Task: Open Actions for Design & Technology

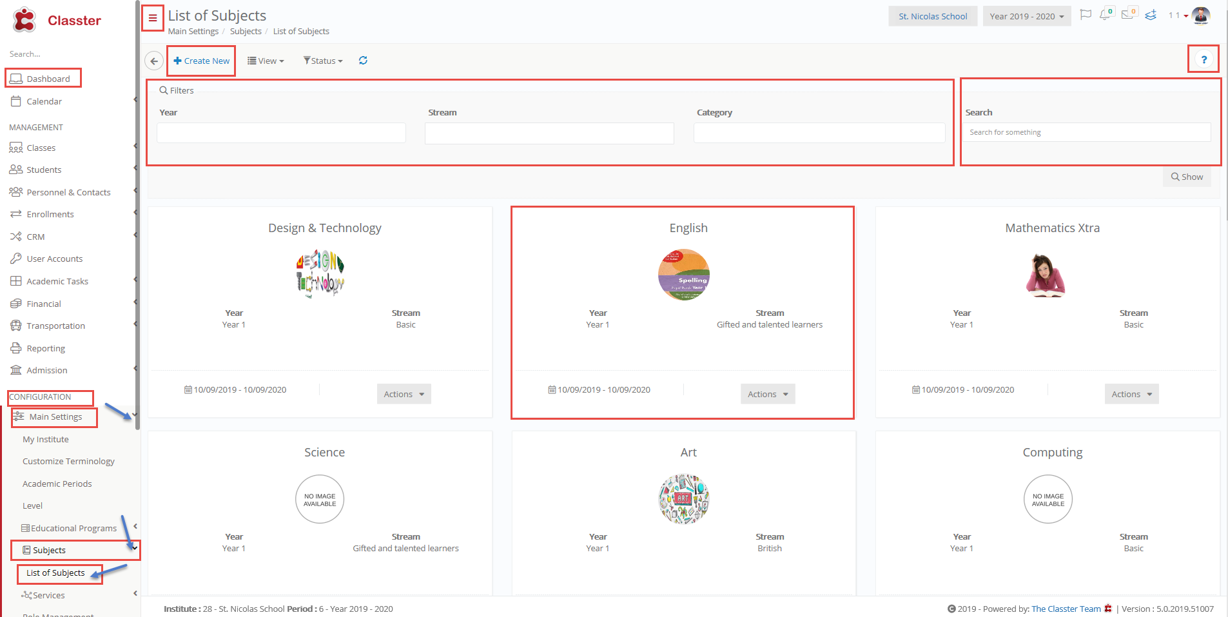Action: point(404,394)
